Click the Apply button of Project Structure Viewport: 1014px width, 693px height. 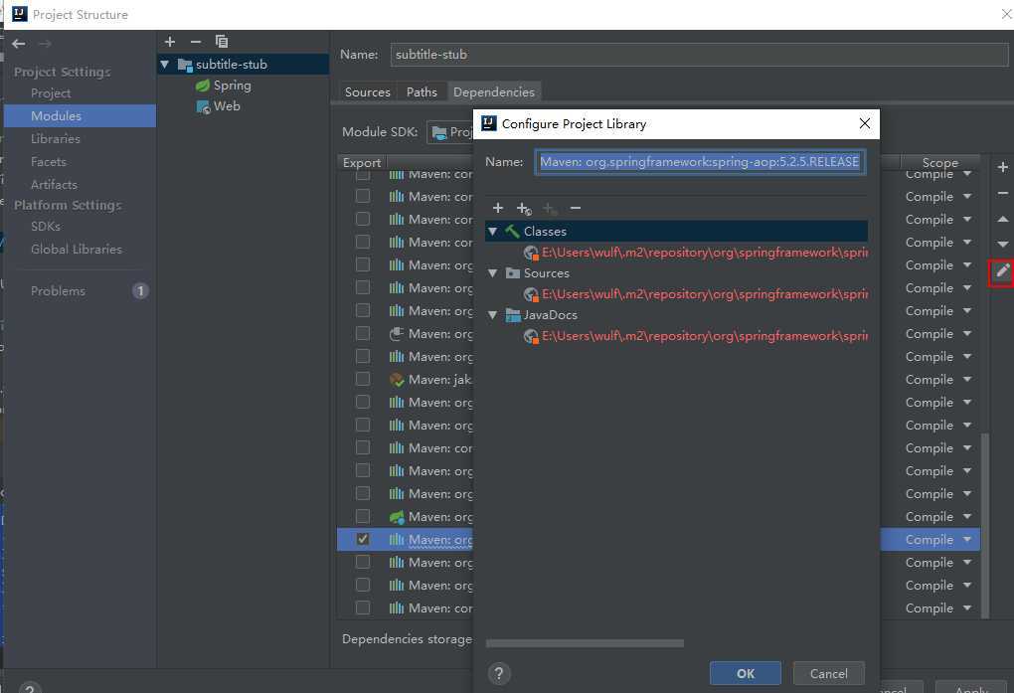pyautogui.click(x=971, y=688)
